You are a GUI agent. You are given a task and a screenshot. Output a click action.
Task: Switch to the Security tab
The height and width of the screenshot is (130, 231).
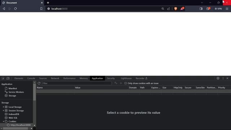111,78
